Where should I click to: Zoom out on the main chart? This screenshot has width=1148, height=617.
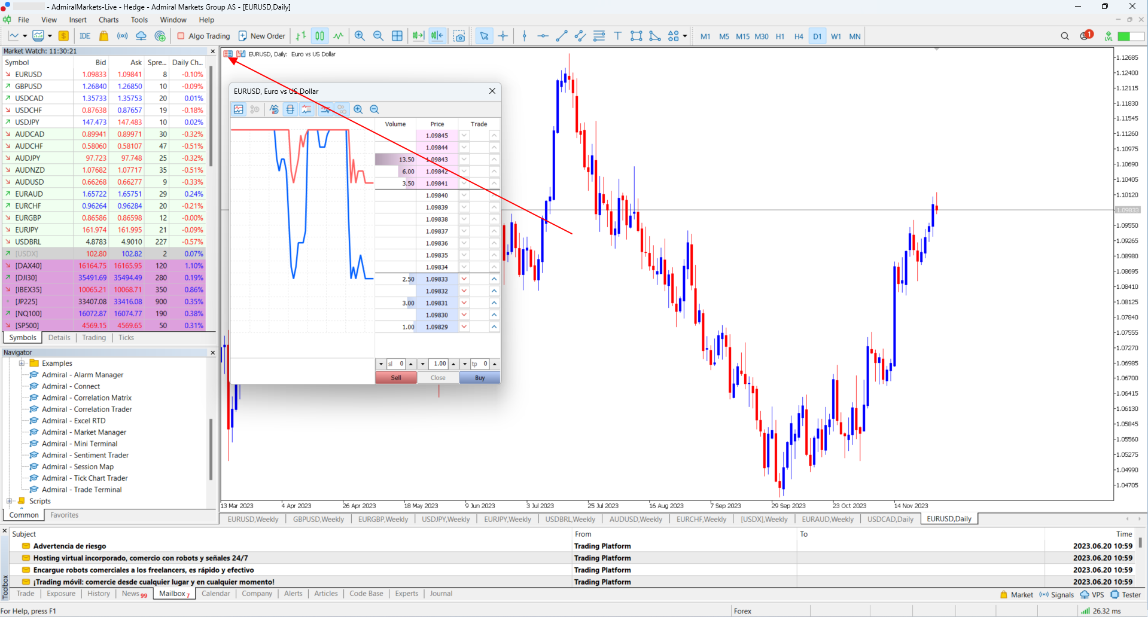(378, 36)
